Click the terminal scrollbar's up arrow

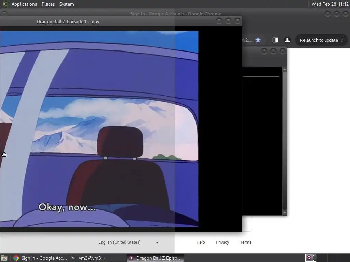[x=285, y=69]
